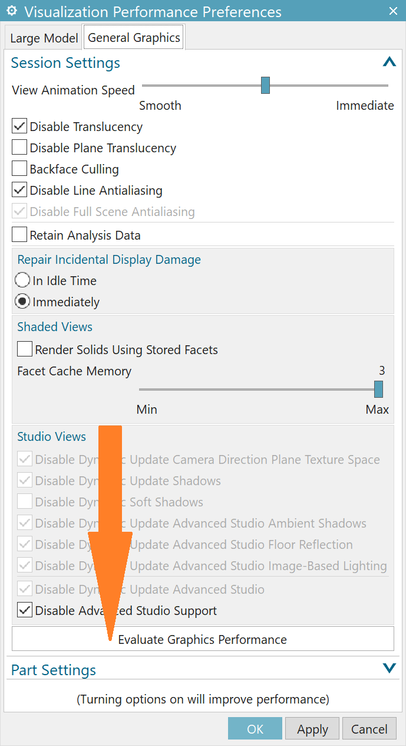The width and height of the screenshot is (406, 746).
Task: Click the Facet Cache Memory slider handle
Action: 378,390
